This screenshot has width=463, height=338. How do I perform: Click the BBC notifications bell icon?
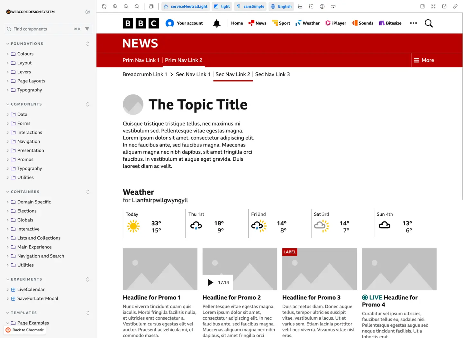point(217,23)
